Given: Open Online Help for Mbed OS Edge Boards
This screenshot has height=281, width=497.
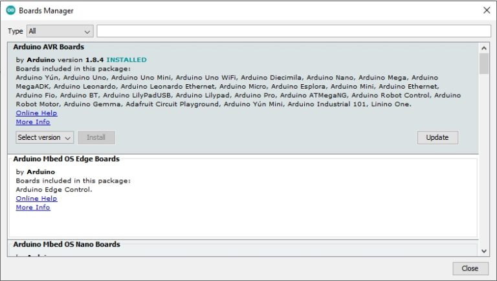Looking at the screenshot, I should tap(36, 199).
